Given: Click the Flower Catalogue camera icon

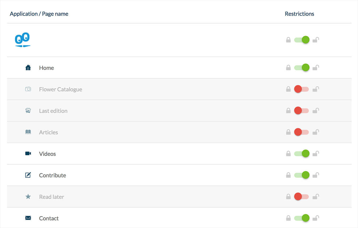Looking at the screenshot, I should click(x=28, y=89).
